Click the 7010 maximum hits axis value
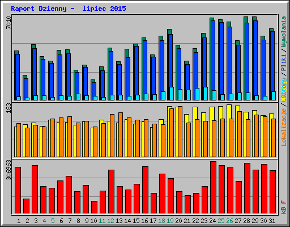The width and height of the screenshot is (290, 227). 8,22
